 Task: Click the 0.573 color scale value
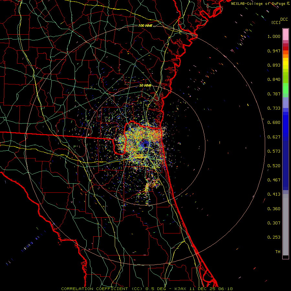pos(274,151)
